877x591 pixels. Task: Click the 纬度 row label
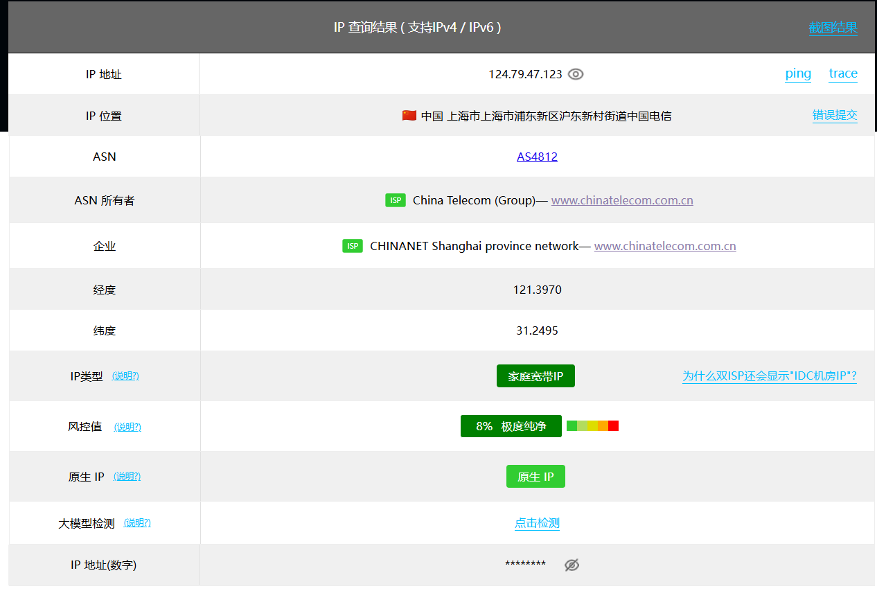coord(105,330)
